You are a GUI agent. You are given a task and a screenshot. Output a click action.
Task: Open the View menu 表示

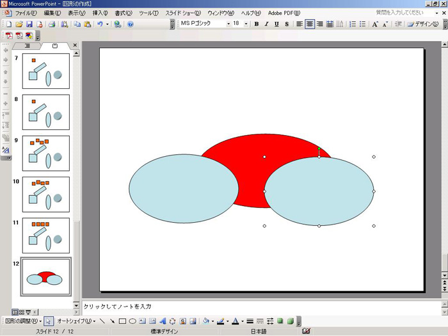click(x=77, y=13)
